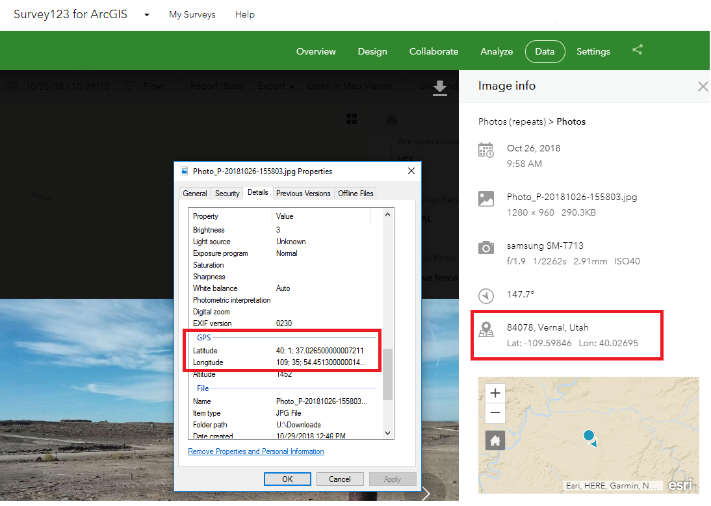Click the scroll up arrow in Details list
The image size is (711, 506).
(x=388, y=214)
